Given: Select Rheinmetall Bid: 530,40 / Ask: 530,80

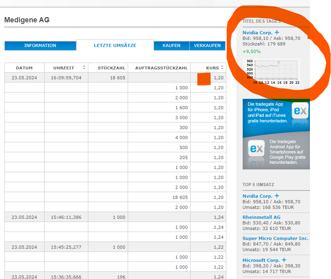Looking at the screenshot, I should pos(271,223).
